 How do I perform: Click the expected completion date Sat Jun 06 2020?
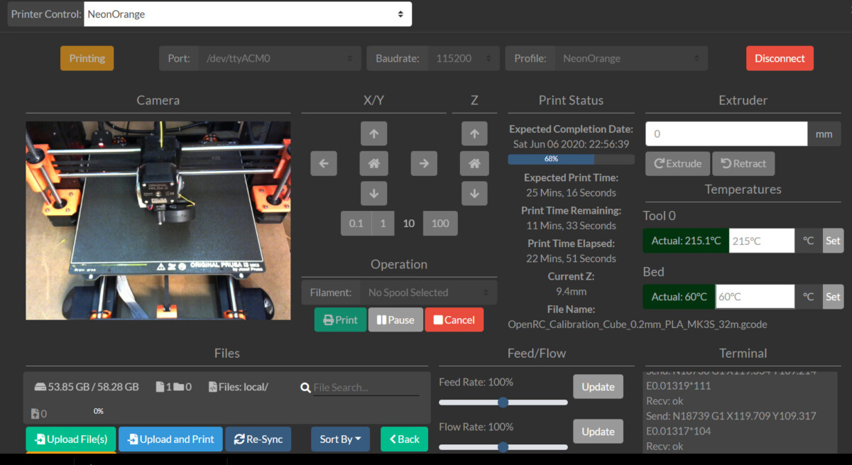(571, 143)
